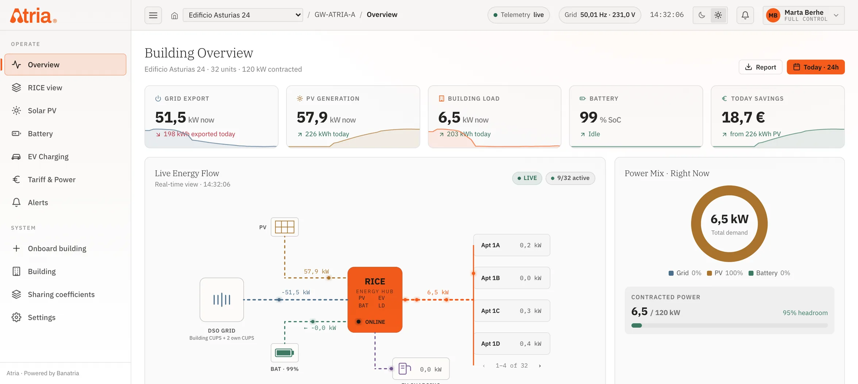Expand Marta Berhe user menu chevron
858x384 pixels.
click(836, 15)
